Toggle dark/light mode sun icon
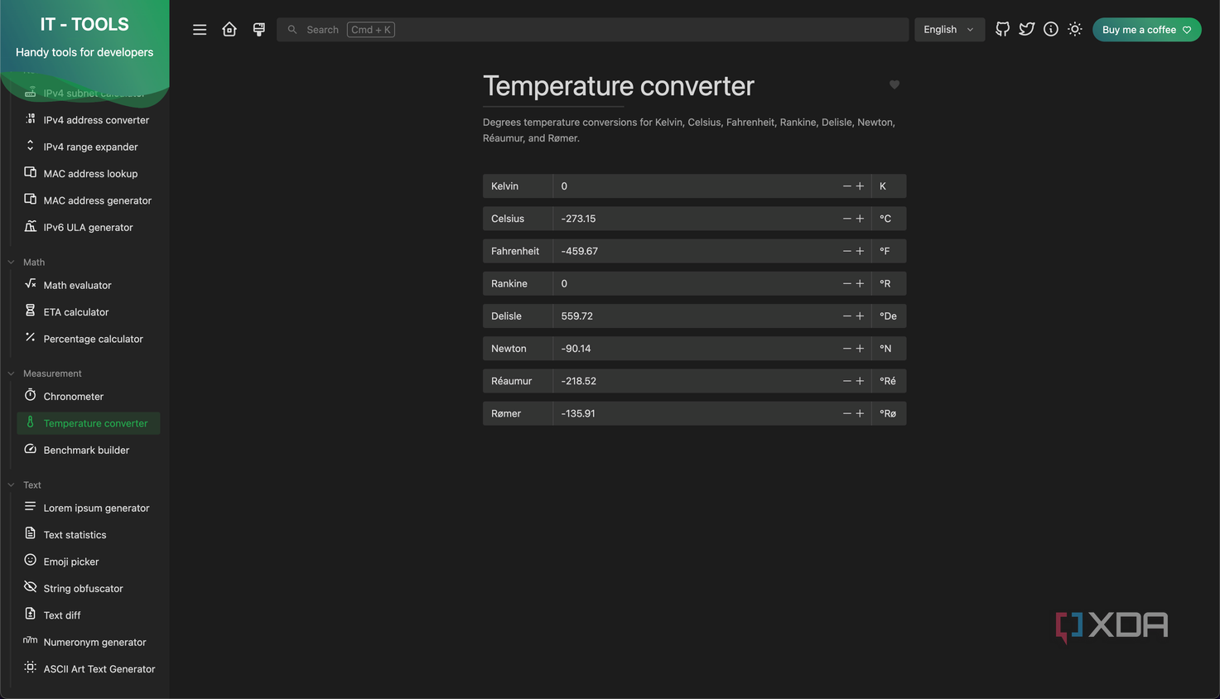1220x699 pixels. (1075, 29)
